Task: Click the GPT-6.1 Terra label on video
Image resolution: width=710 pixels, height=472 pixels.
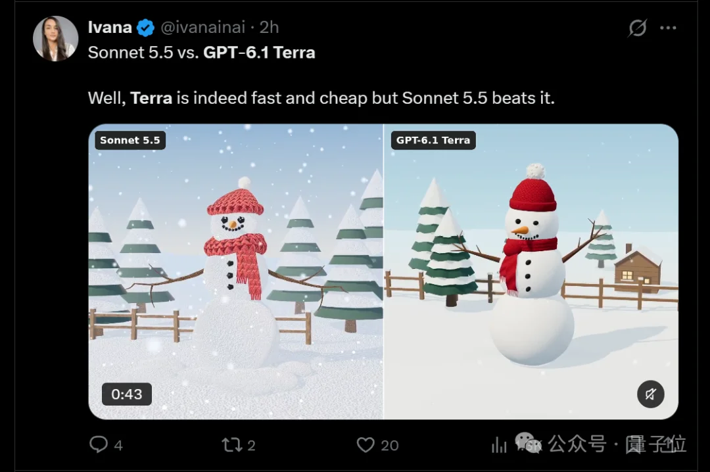Action: [433, 140]
